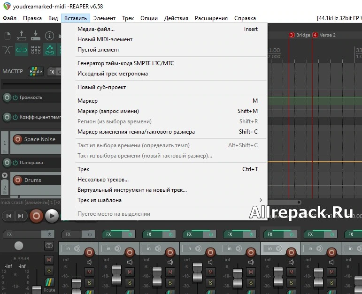Click the Bridge marker number 3
The width and height of the screenshot is (362, 294).
[x=292, y=35]
